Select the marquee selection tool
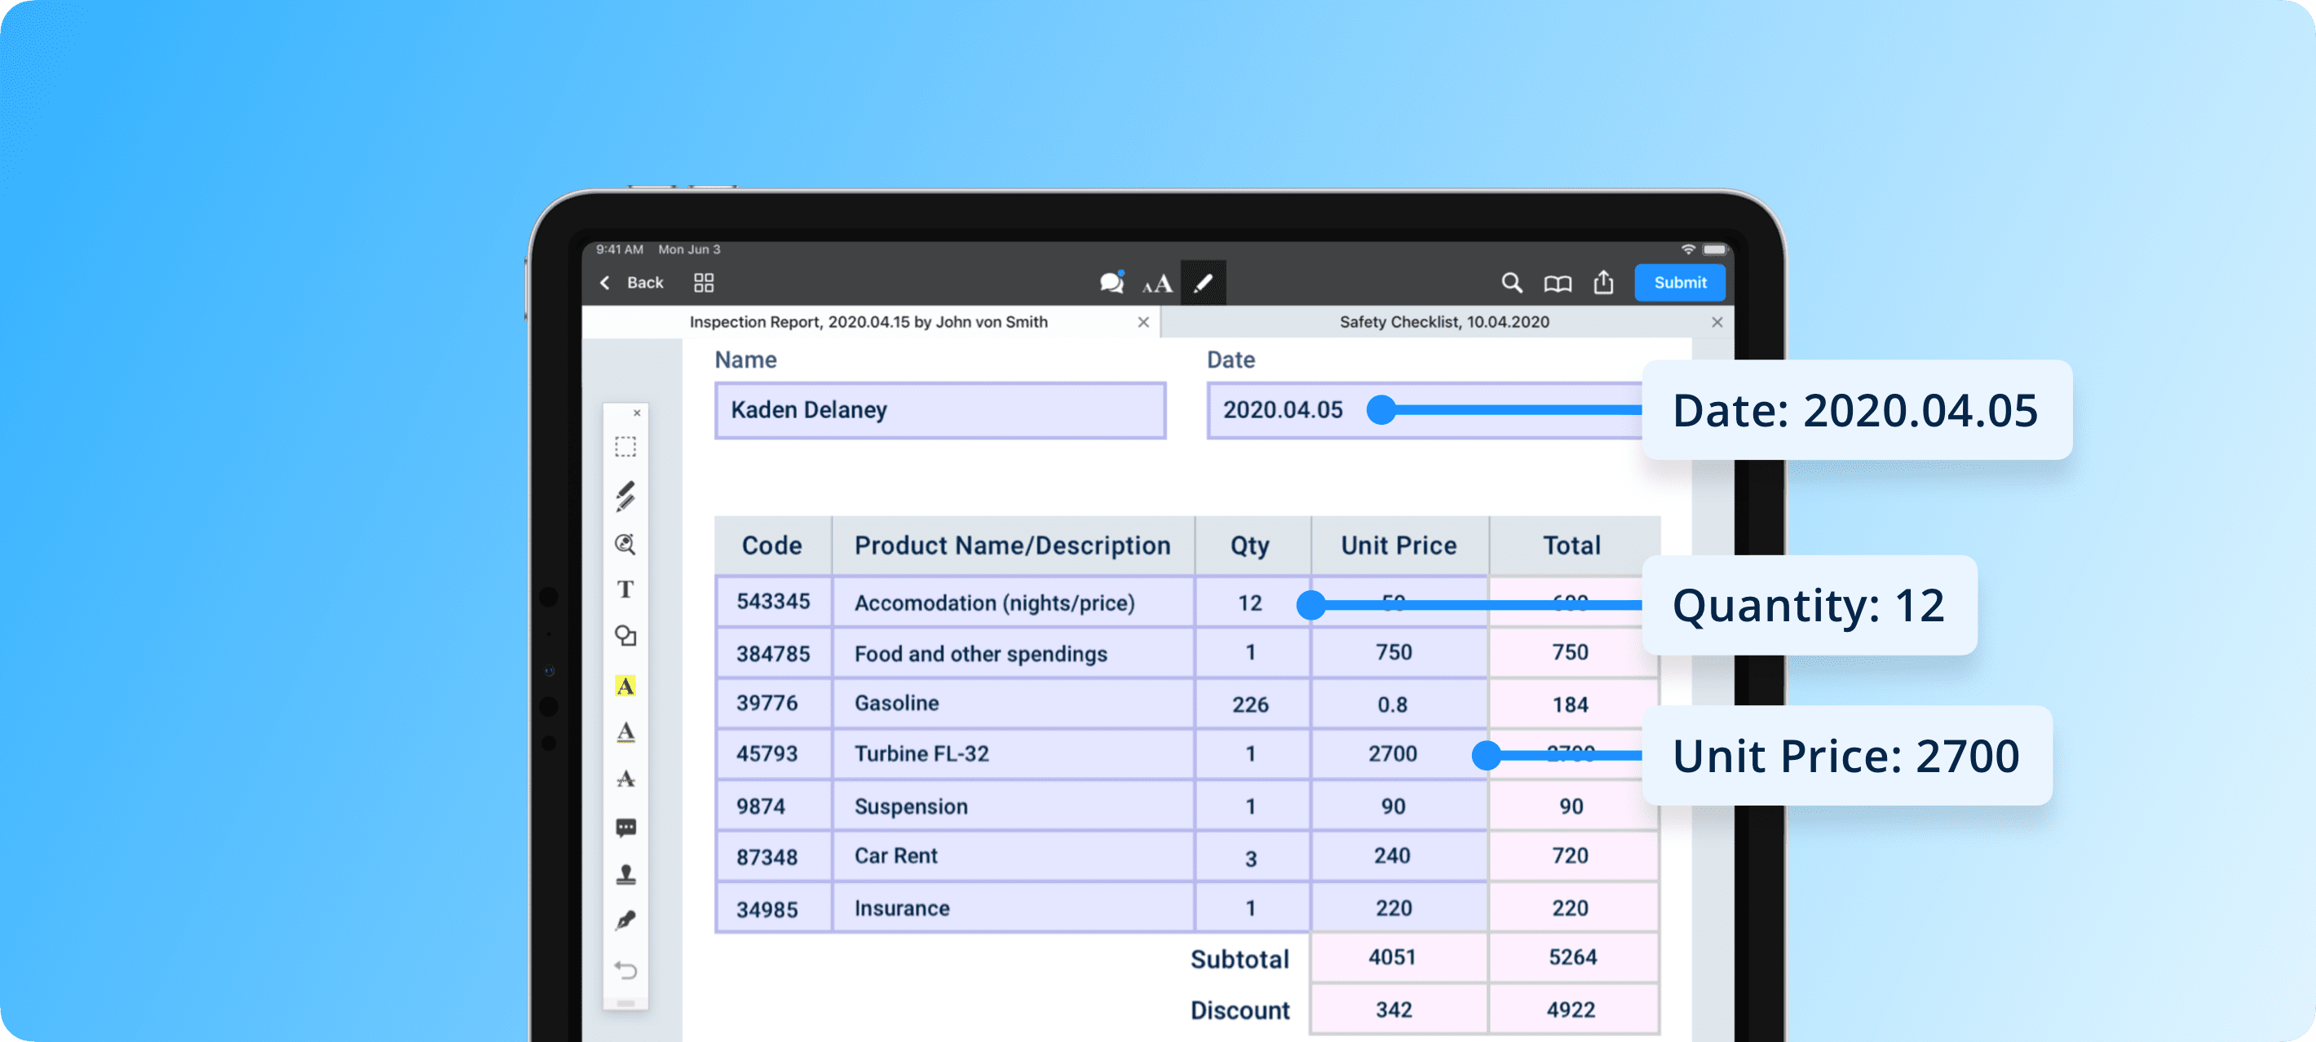 (x=625, y=447)
